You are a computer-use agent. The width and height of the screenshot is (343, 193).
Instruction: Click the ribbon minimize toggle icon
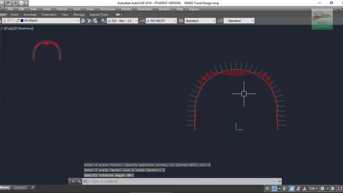point(118,14)
